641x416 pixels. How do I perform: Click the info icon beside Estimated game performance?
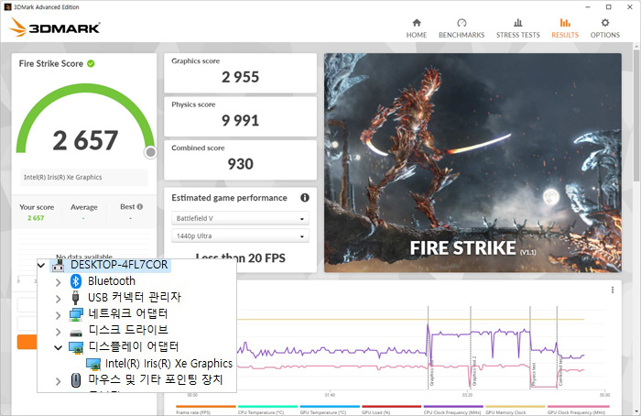pyautogui.click(x=305, y=198)
